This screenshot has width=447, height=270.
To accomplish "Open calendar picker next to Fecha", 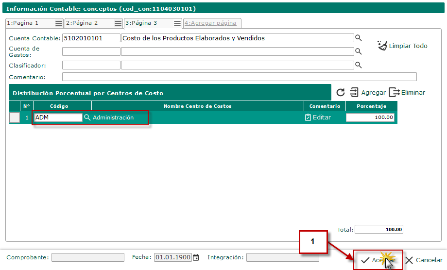I will tap(196, 257).
